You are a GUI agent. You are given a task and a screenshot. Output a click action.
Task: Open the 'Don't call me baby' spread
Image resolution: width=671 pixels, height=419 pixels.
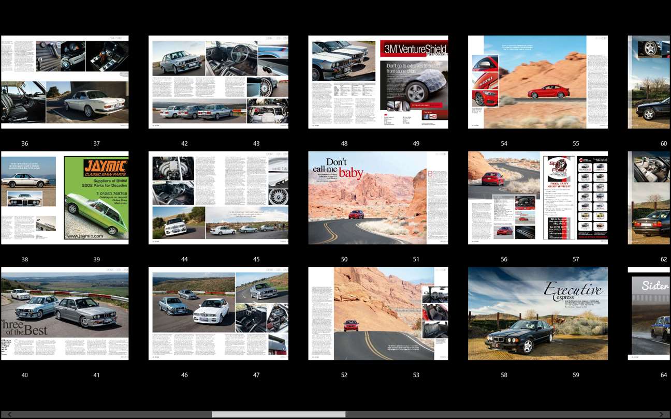[x=378, y=198]
